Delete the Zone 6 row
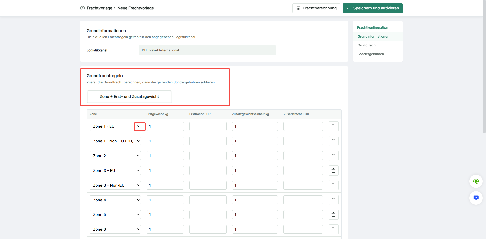This screenshot has height=239, width=486. tap(333, 229)
